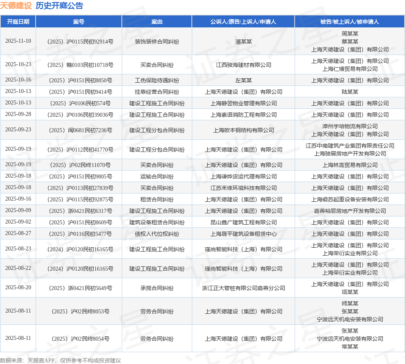
Task: Select case number (2025)沪0113民初27839号
Action: (x=80, y=188)
